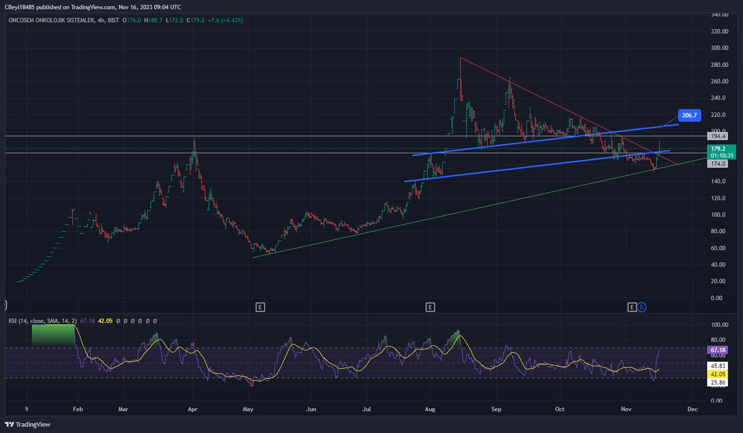Click the yellow 42.05 RSI axis label
The width and height of the screenshot is (743, 433).
click(x=717, y=374)
